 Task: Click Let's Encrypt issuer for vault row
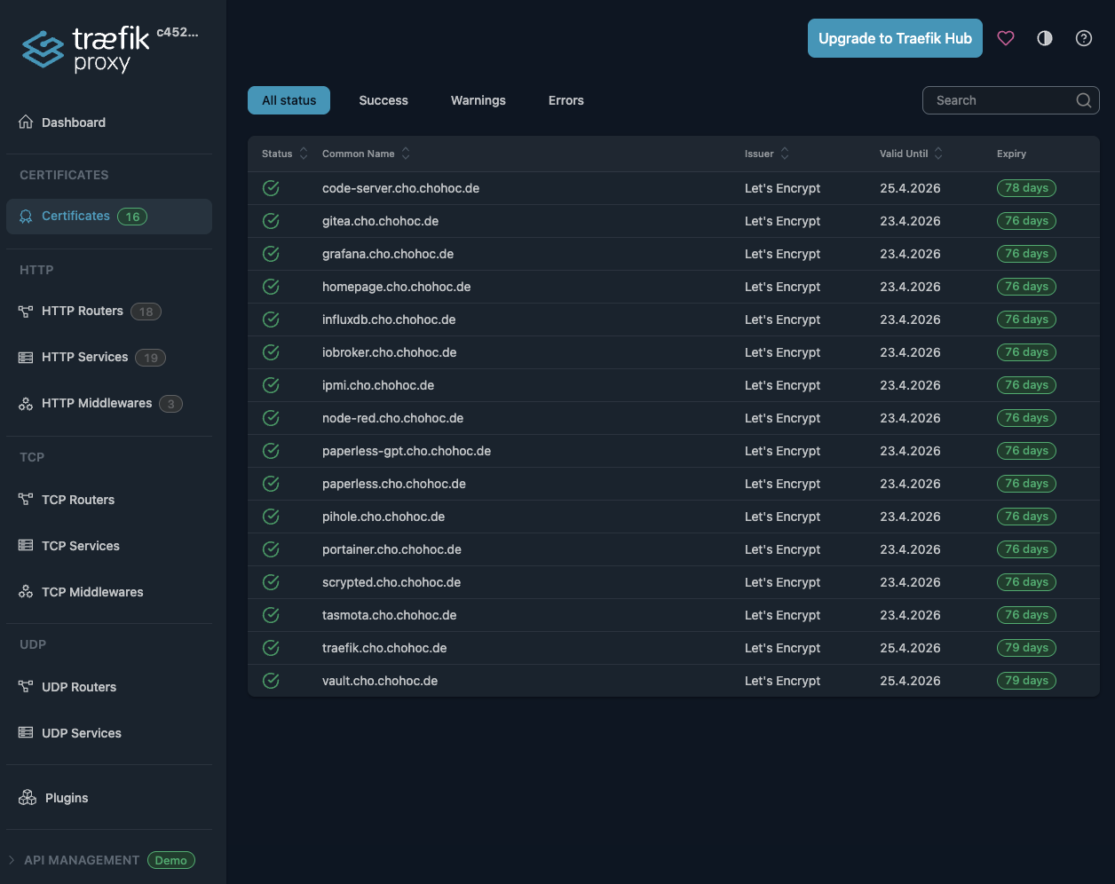[782, 681]
